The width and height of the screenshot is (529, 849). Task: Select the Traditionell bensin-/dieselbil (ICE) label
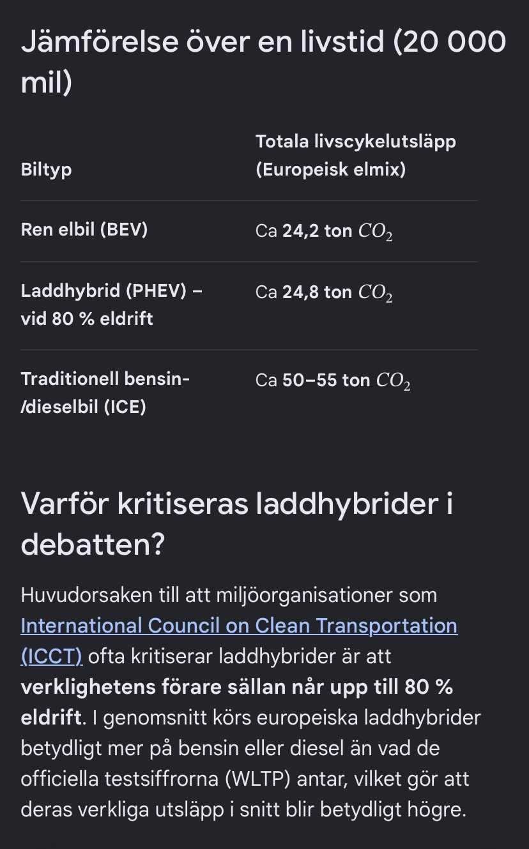point(105,393)
